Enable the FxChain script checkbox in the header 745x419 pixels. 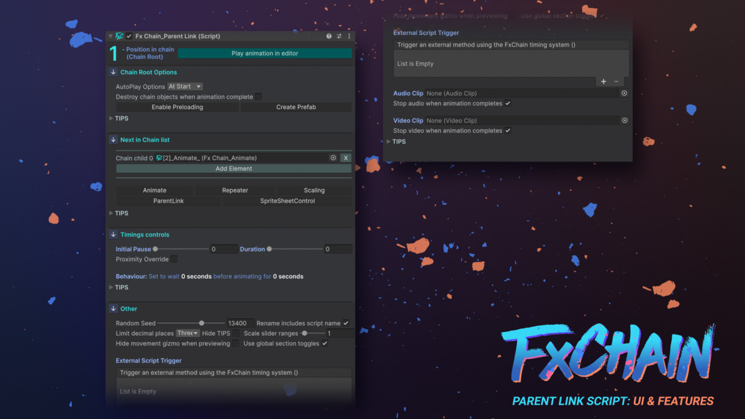(x=129, y=36)
